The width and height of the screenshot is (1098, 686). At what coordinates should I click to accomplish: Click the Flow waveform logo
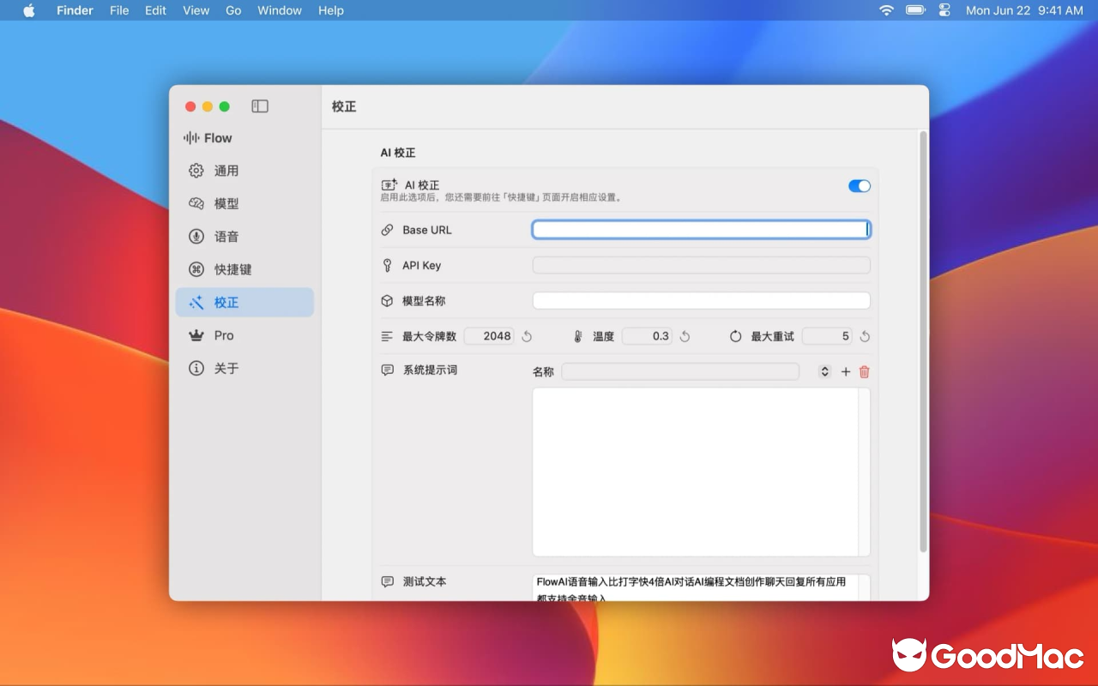(x=191, y=138)
